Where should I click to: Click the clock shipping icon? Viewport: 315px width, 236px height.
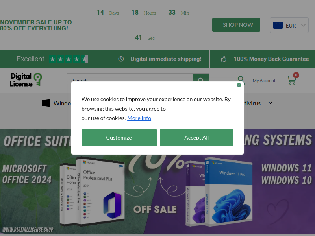[121, 59]
